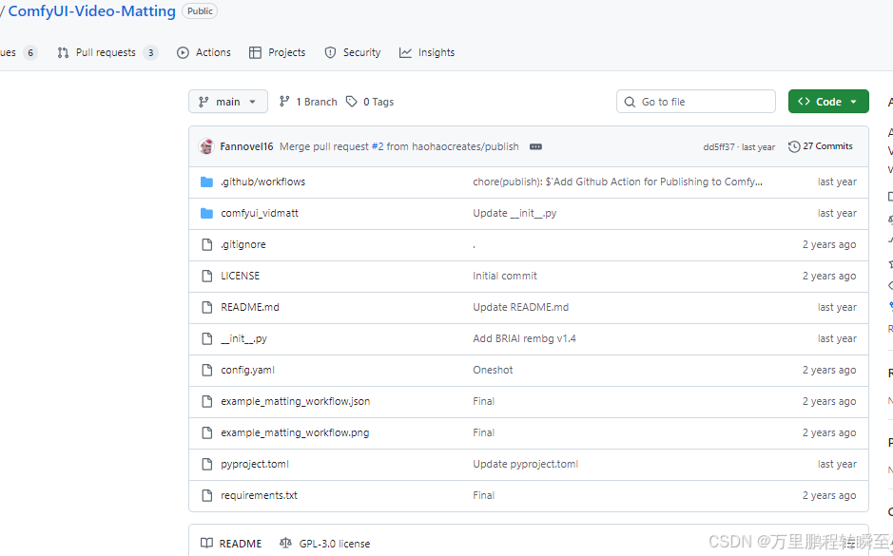Open the 'Oneshot' commit message
The image size is (893, 556).
pyautogui.click(x=493, y=370)
